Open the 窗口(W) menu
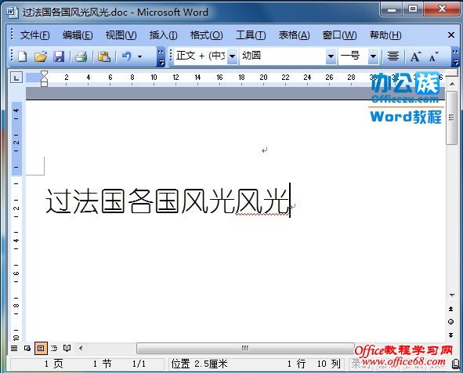Screen dimensions: 463x373 click(x=339, y=35)
